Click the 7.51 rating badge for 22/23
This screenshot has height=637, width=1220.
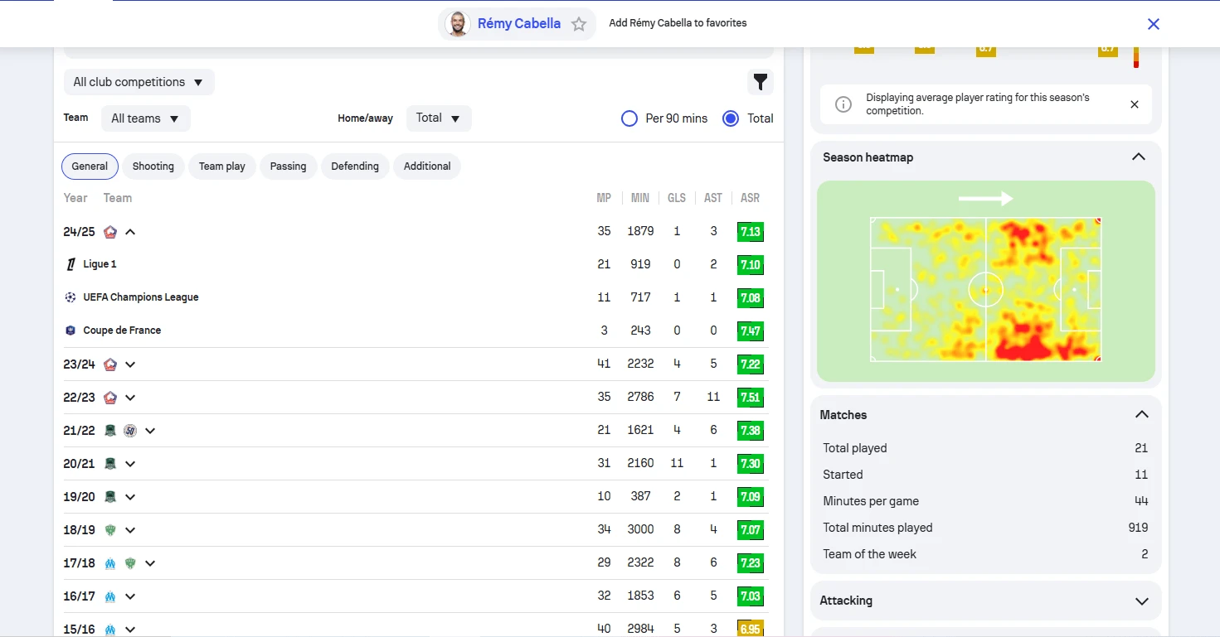(750, 398)
